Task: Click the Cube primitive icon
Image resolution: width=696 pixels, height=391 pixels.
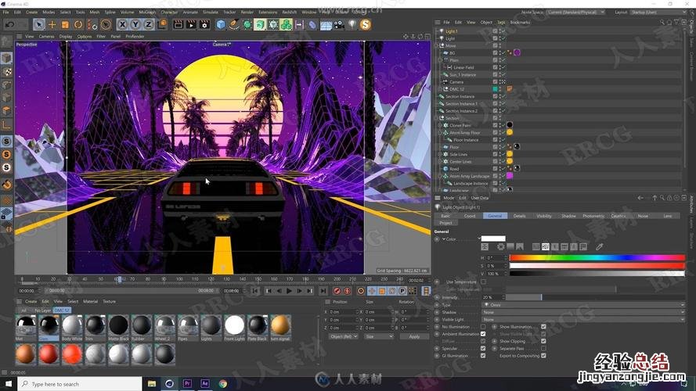Action: click(x=221, y=25)
